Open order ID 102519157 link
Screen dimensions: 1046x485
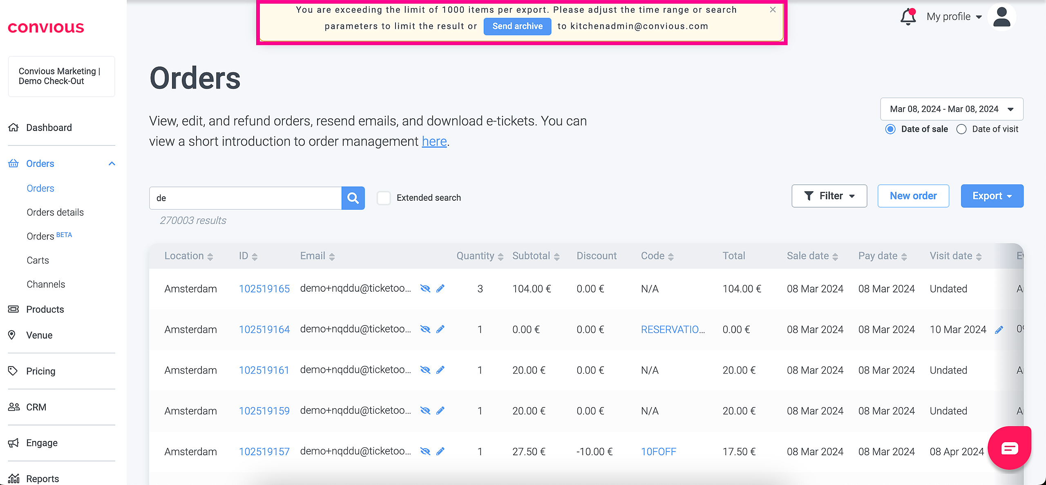(x=264, y=452)
